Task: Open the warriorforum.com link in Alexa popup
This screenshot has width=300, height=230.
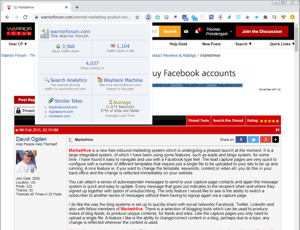Action: coord(70,31)
